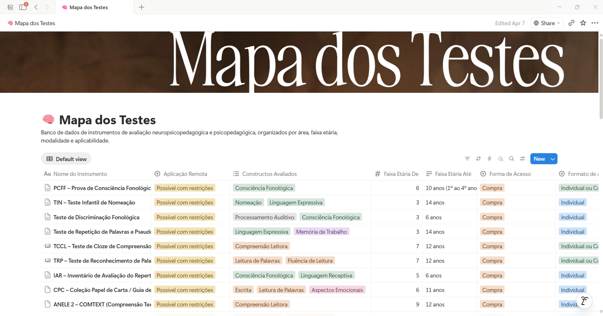Open sidebar panel with notification badge
The image size is (603, 316).
pyautogui.click(x=23, y=7)
